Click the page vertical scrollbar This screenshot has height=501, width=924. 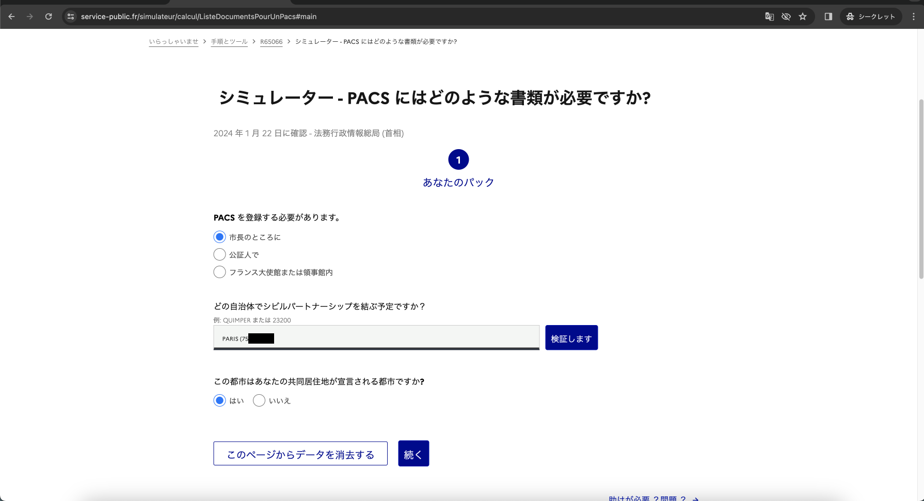(921, 189)
